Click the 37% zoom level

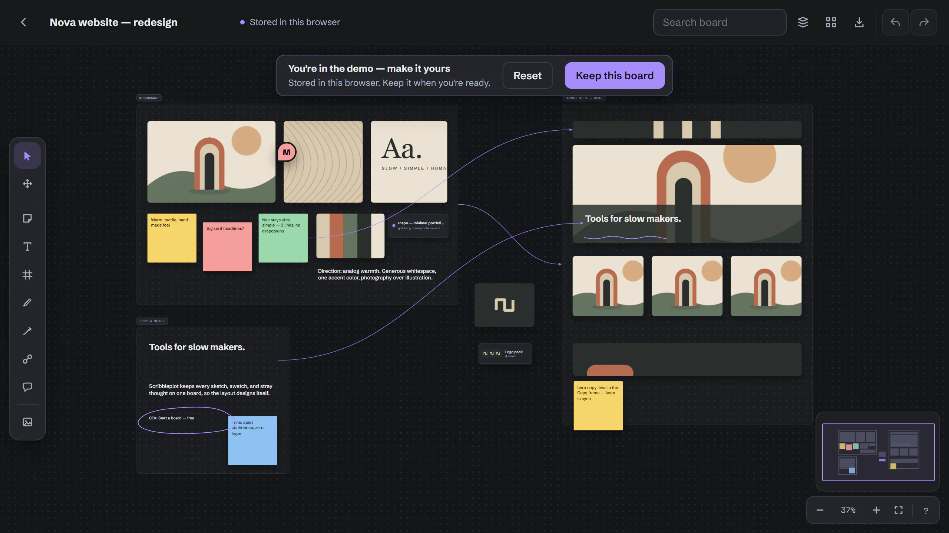[848, 510]
